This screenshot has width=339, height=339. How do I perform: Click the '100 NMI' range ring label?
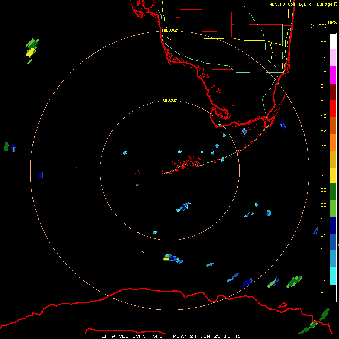point(169,31)
